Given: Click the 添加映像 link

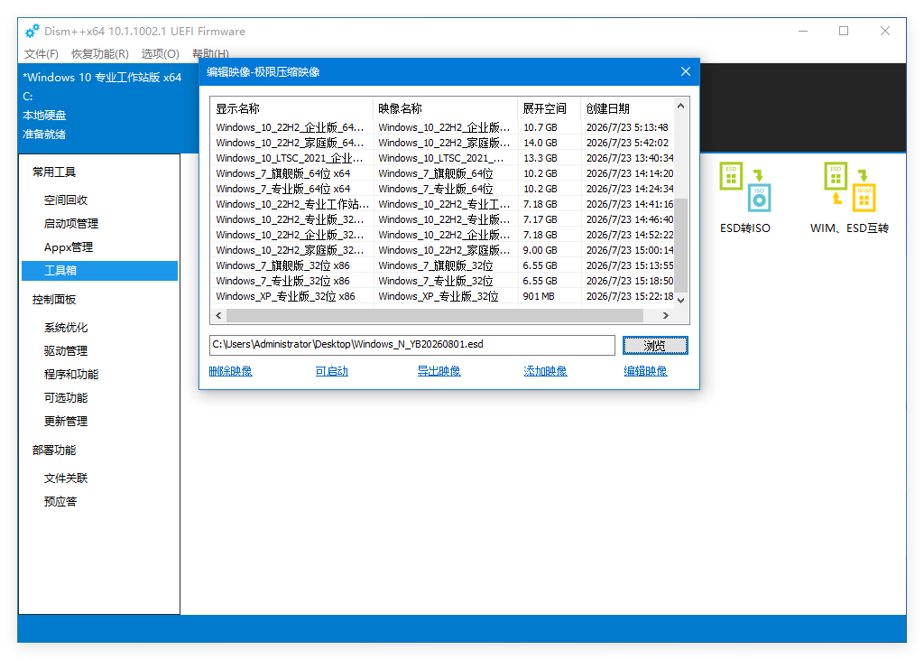Looking at the screenshot, I should pyautogui.click(x=545, y=371).
